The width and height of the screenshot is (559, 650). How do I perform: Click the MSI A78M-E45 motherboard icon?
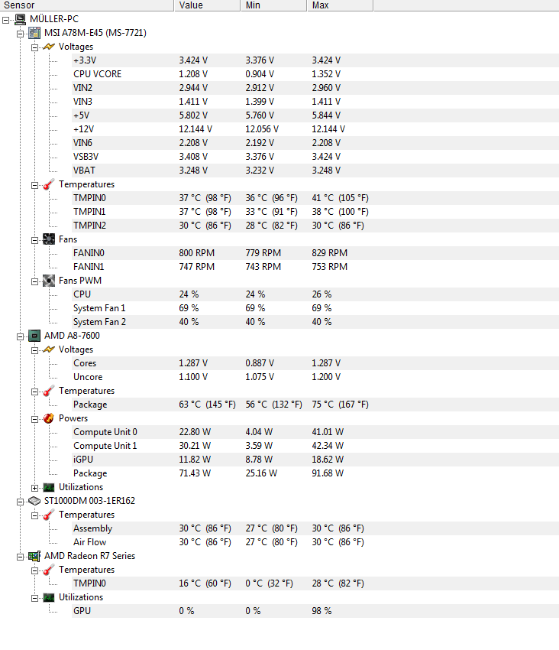(x=34, y=33)
